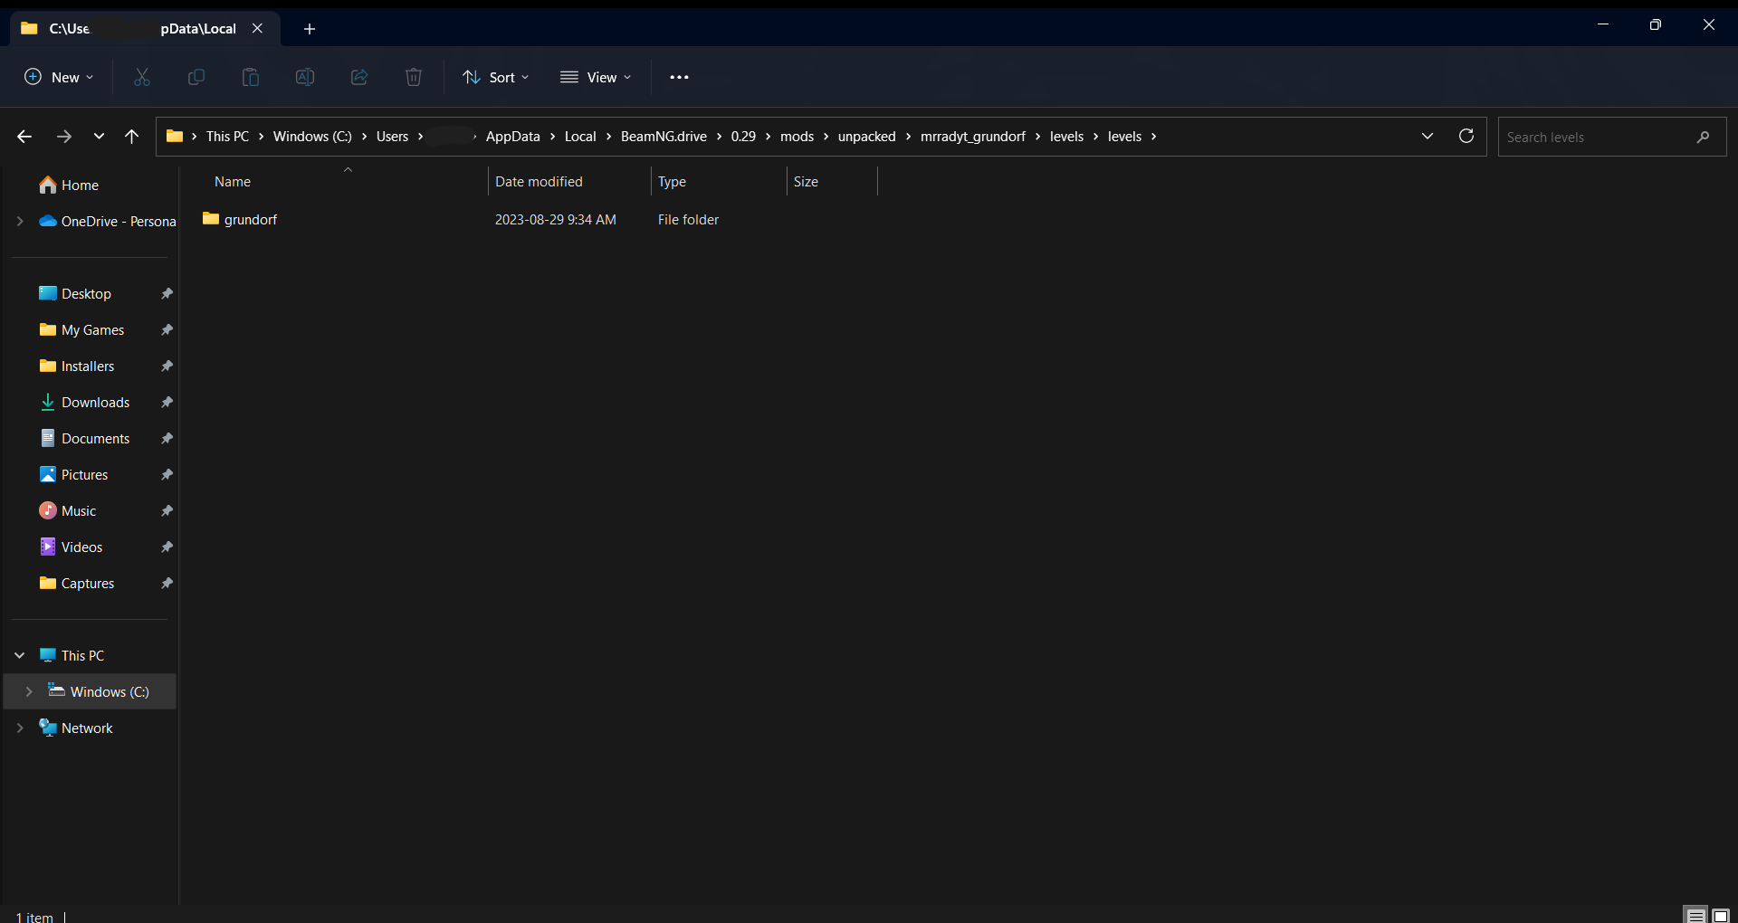
Task: Navigate to mrradyt_grundorf breadcrumb
Action: click(x=973, y=137)
